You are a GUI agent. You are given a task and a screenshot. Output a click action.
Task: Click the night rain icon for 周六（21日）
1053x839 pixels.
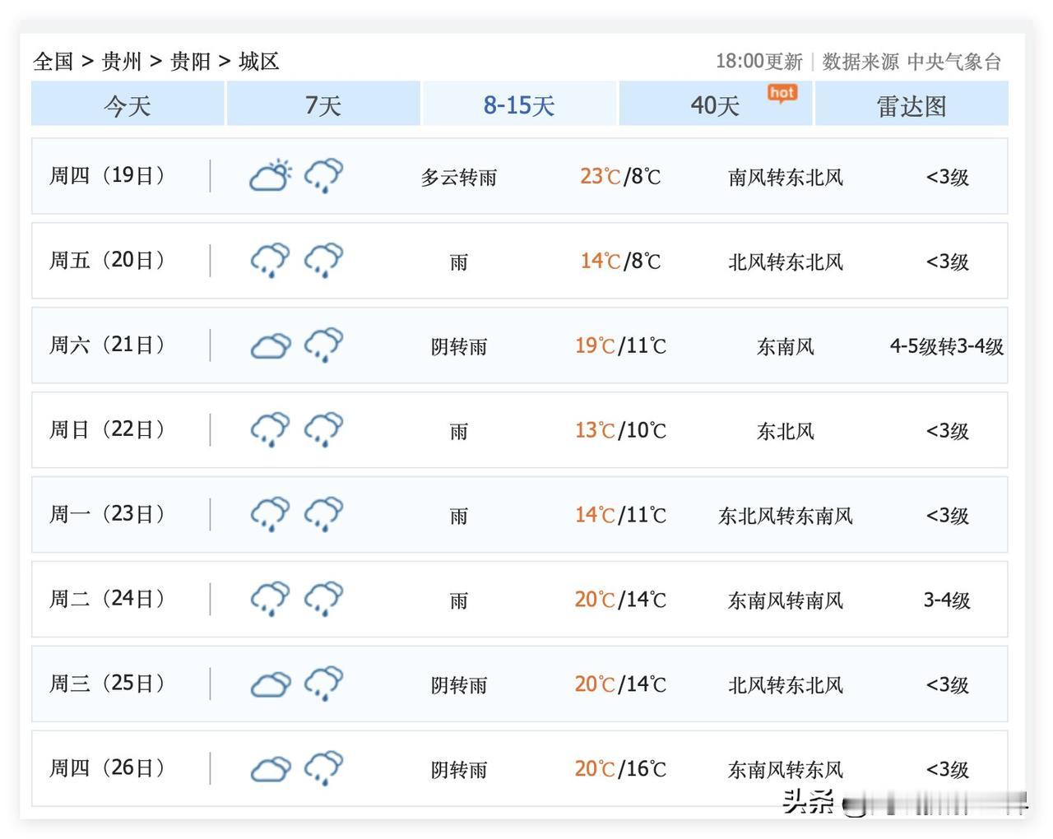click(x=323, y=345)
